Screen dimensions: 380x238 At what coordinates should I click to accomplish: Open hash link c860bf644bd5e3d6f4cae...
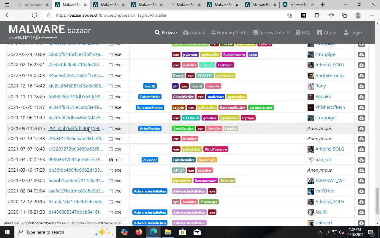coord(76,54)
